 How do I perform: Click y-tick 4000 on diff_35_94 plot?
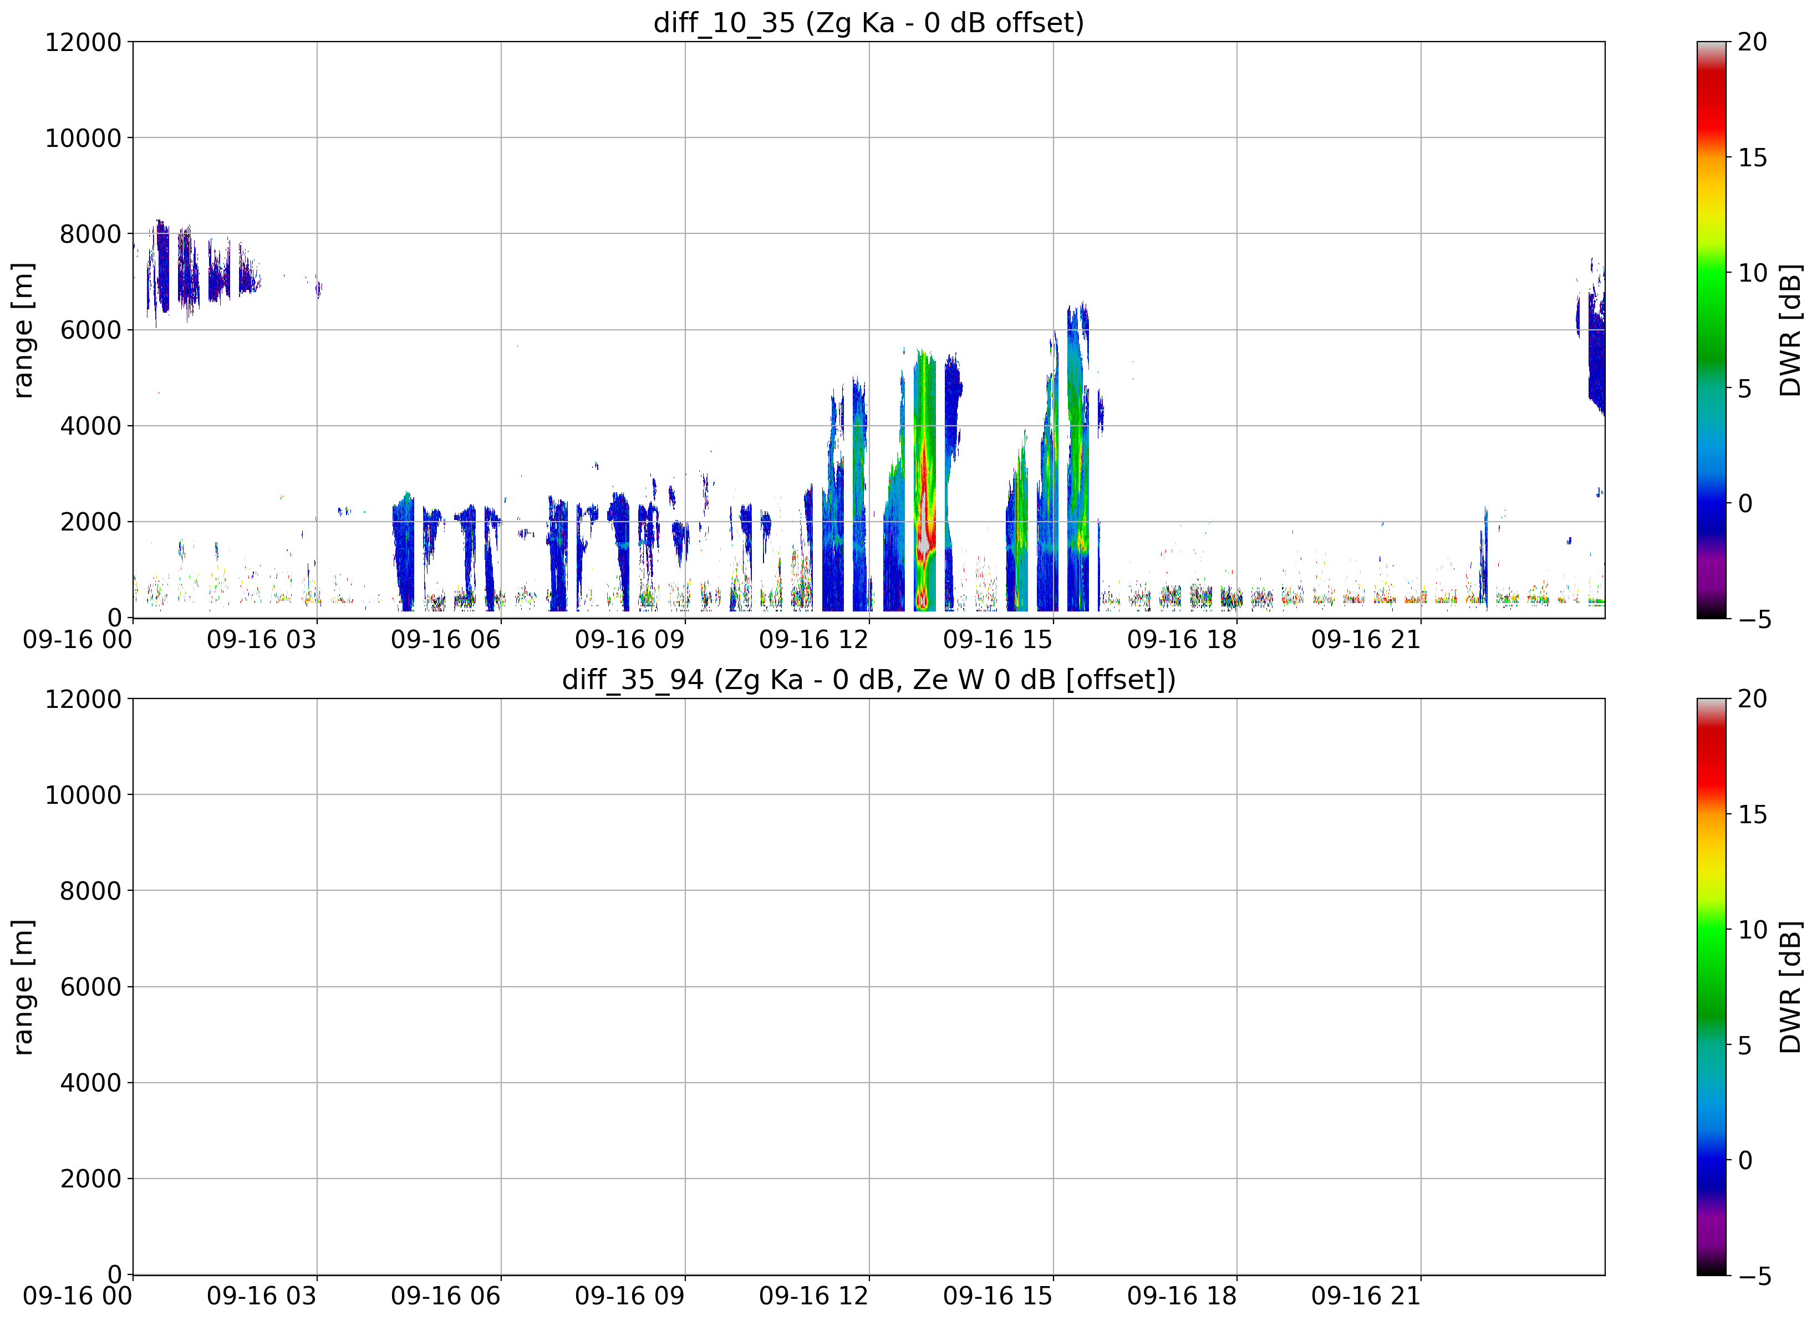coord(90,1082)
